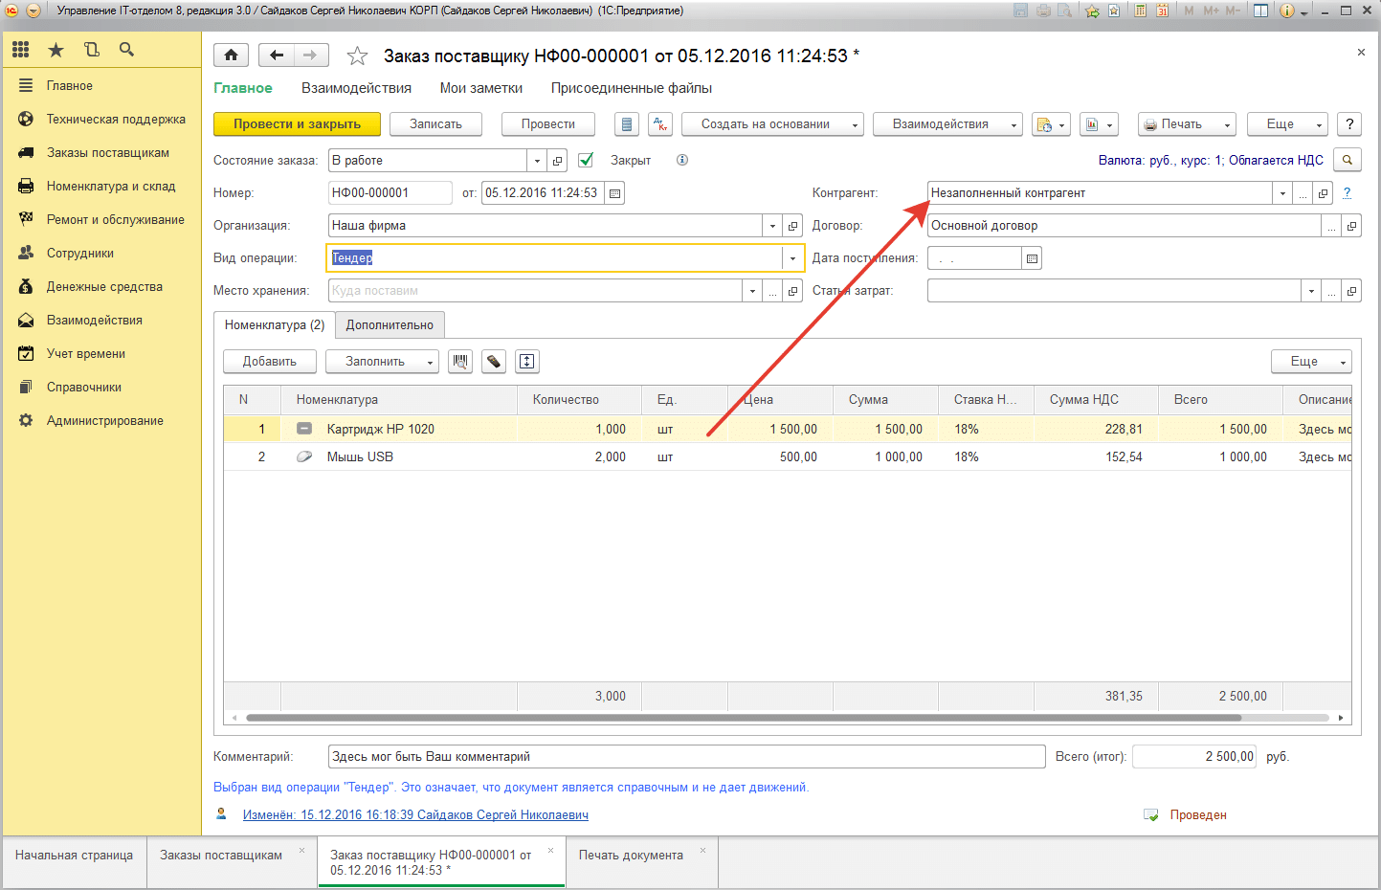
Task: Click the barcode scanner icon above table
Action: pyautogui.click(x=460, y=362)
